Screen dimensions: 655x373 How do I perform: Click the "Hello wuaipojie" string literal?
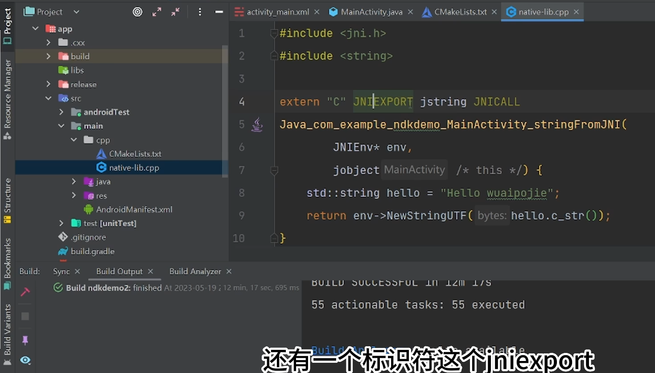(496, 193)
